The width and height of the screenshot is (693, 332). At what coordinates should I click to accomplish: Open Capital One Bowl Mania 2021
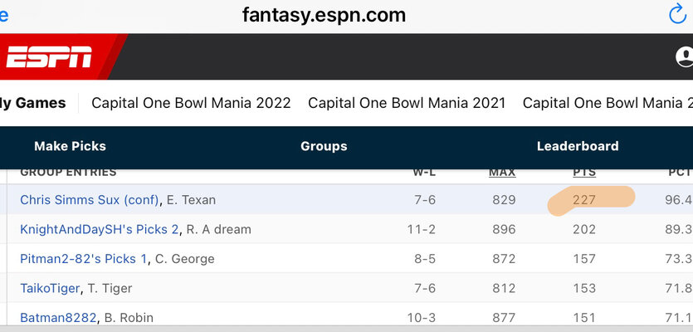pyautogui.click(x=407, y=103)
